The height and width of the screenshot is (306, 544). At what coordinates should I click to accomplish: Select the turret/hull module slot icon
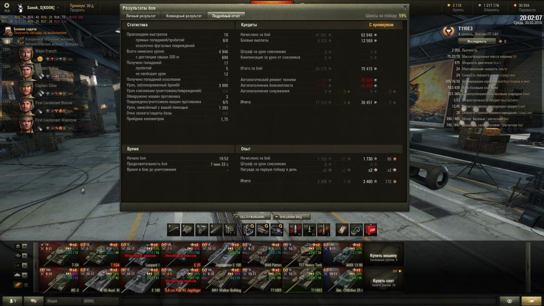pos(188,229)
